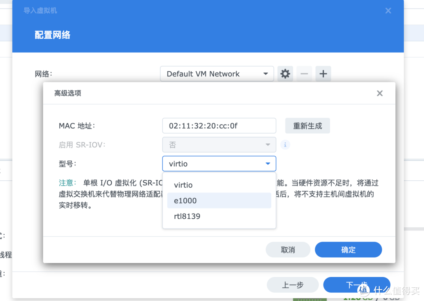Go back using the 上一步 button
This screenshot has height=301, width=424.
pyautogui.click(x=292, y=285)
